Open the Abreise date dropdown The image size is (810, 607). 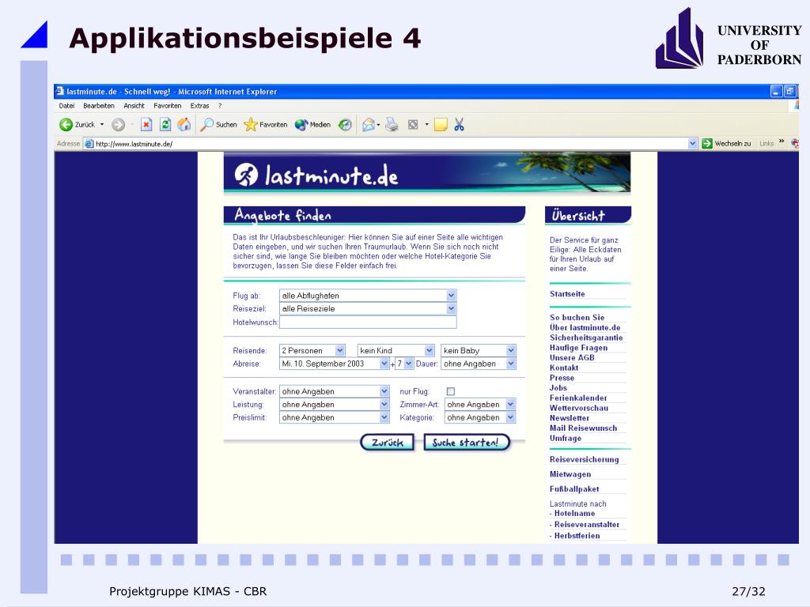click(x=384, y=364)
